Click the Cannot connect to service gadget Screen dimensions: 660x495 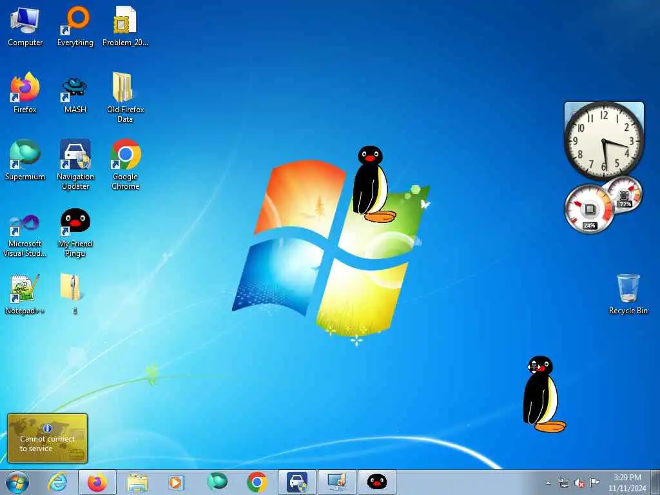[48, 438]
